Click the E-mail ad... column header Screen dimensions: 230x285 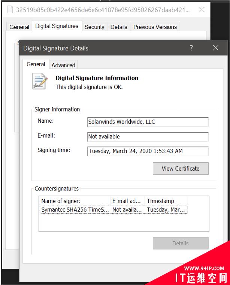coord(127,201)
